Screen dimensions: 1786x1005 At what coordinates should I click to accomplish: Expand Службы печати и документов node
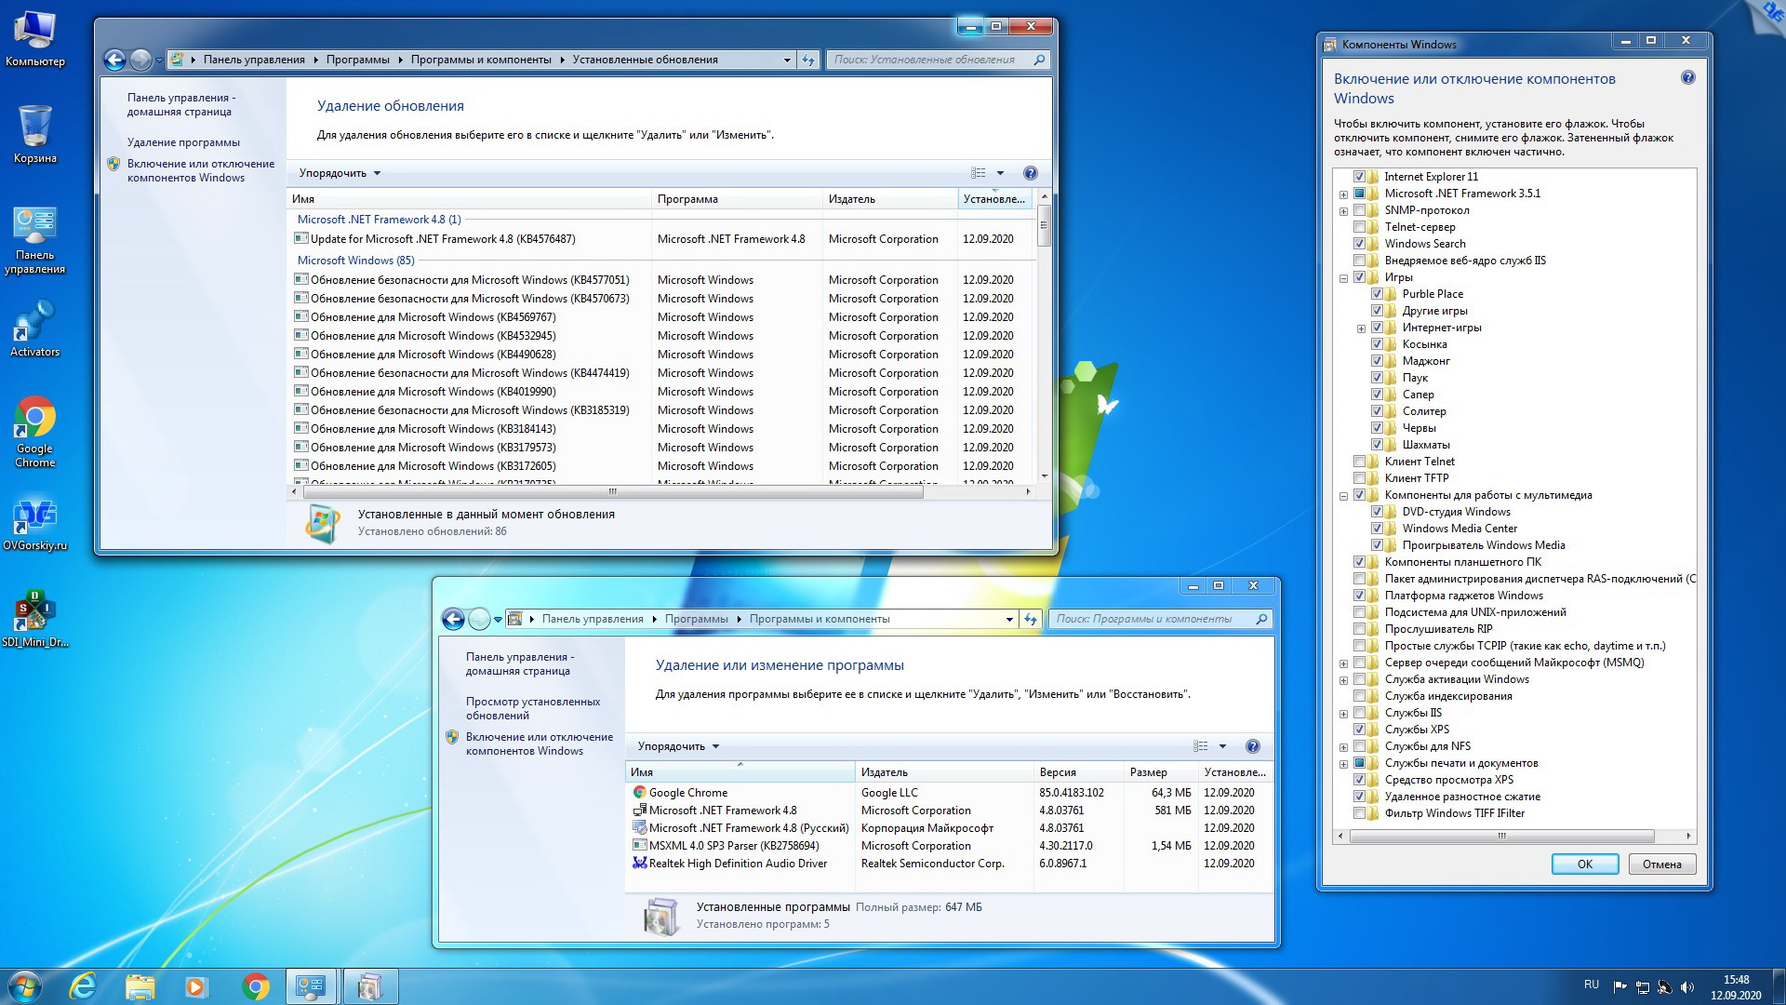[x=1343, y=764]
